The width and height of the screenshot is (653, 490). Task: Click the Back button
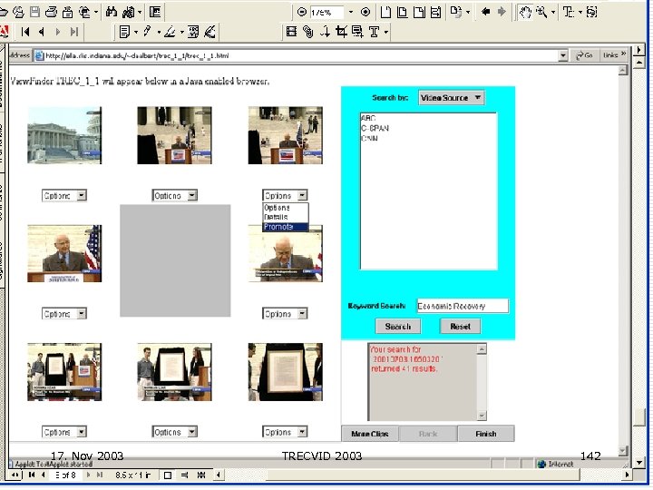pos(428,434)
